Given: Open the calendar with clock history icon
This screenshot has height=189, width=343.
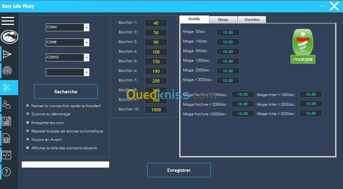Looking at the screenshot, I should pos(7,121).
